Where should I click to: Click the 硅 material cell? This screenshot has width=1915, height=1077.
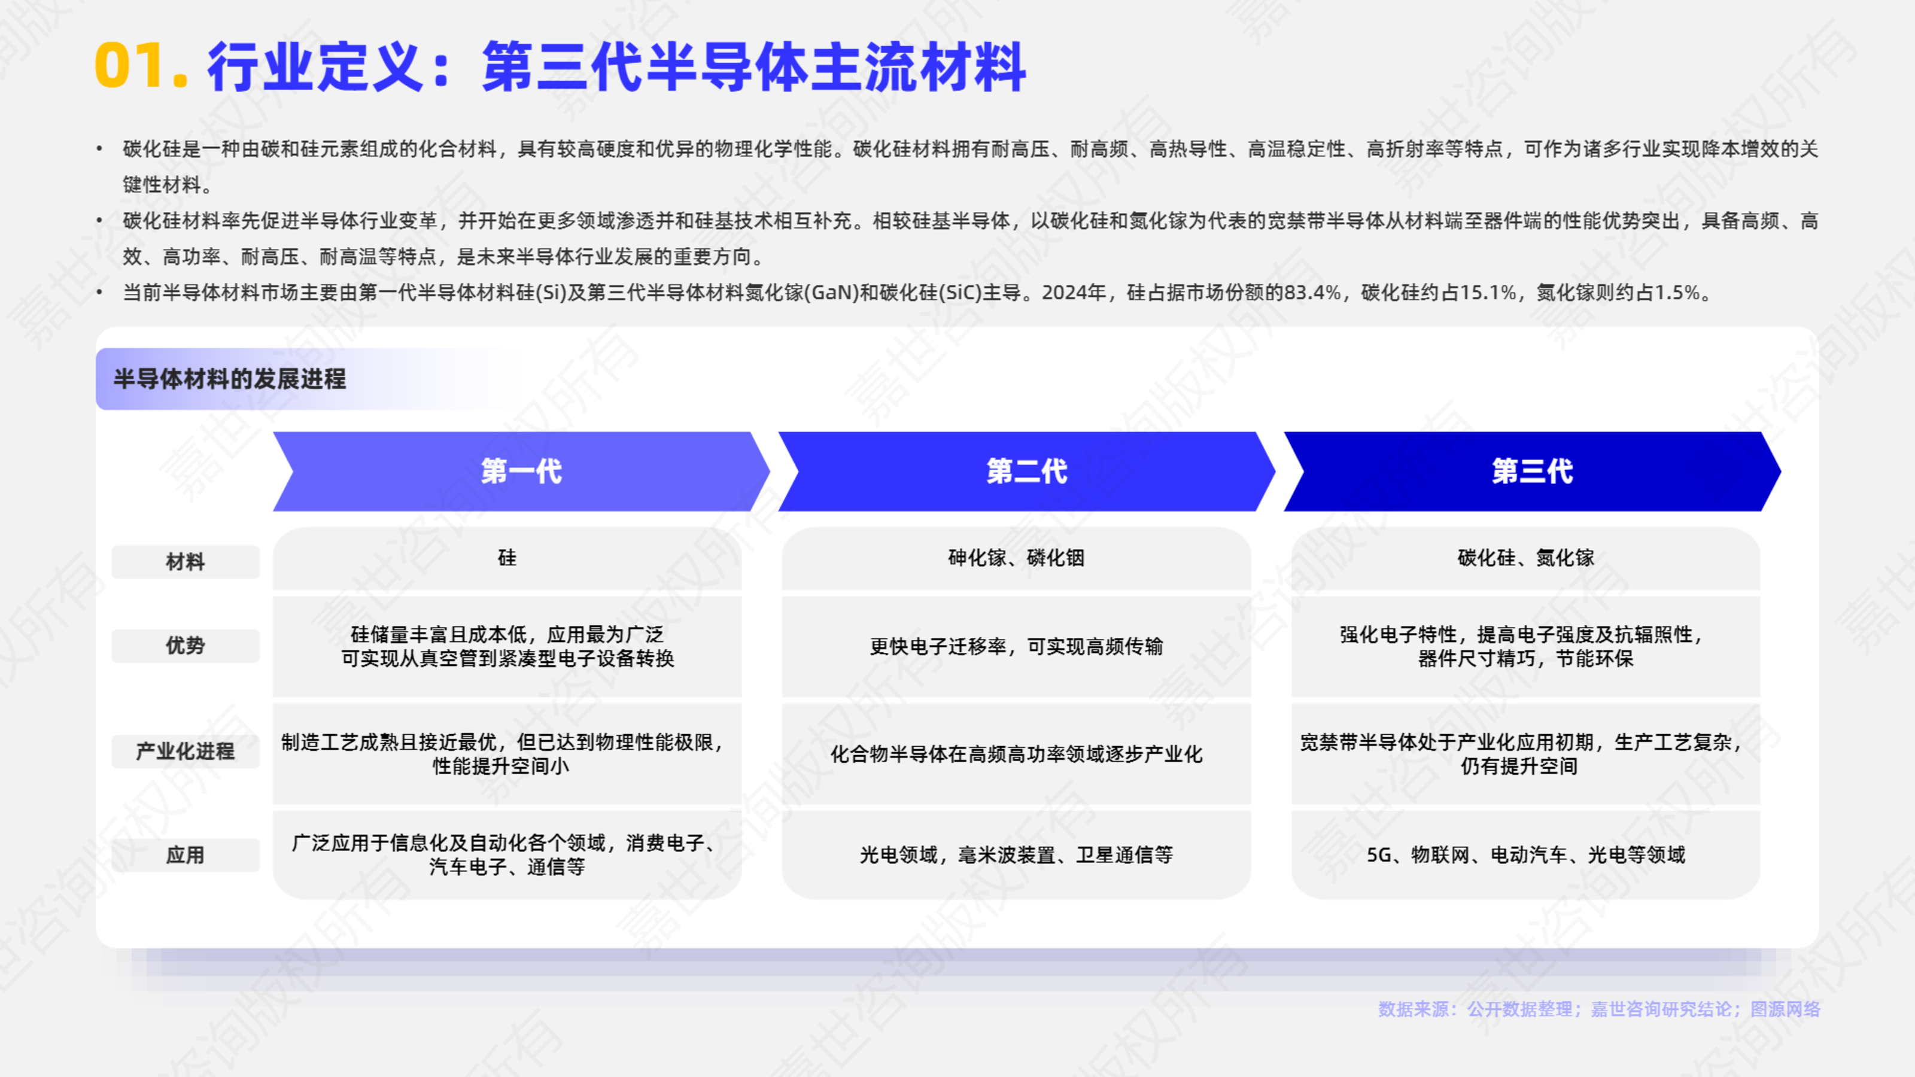pos(507,558)
